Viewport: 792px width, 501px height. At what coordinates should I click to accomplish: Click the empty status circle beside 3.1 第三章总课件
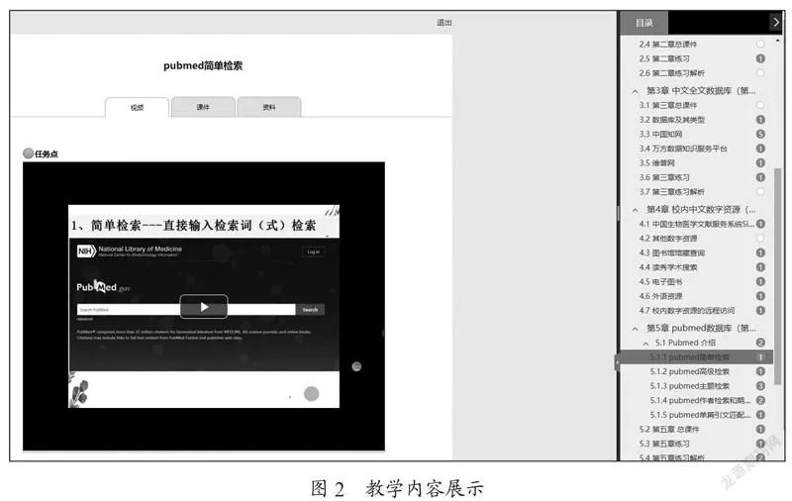760,105
